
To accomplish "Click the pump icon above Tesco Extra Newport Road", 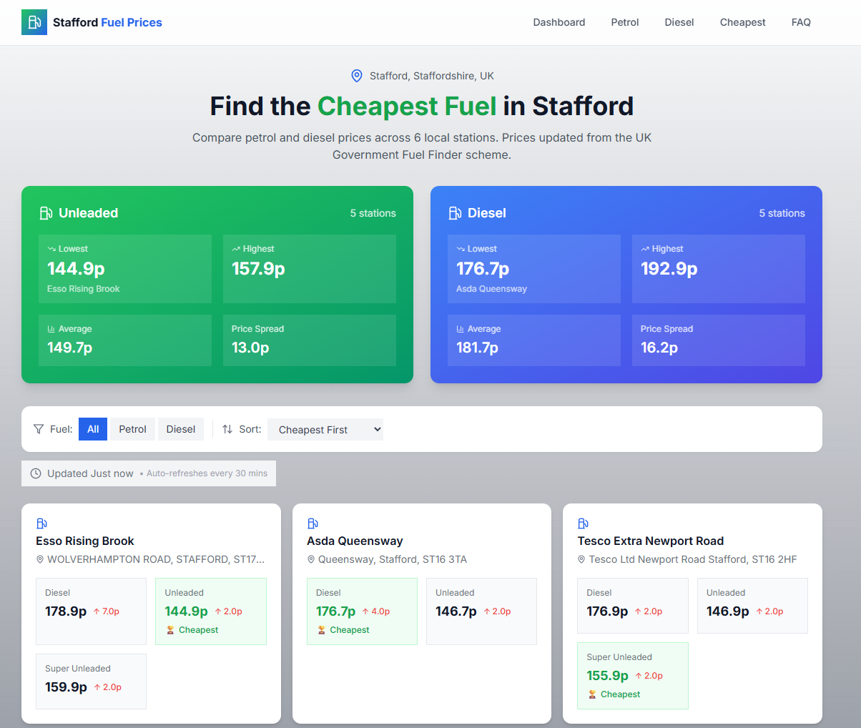I will (583, 523).
